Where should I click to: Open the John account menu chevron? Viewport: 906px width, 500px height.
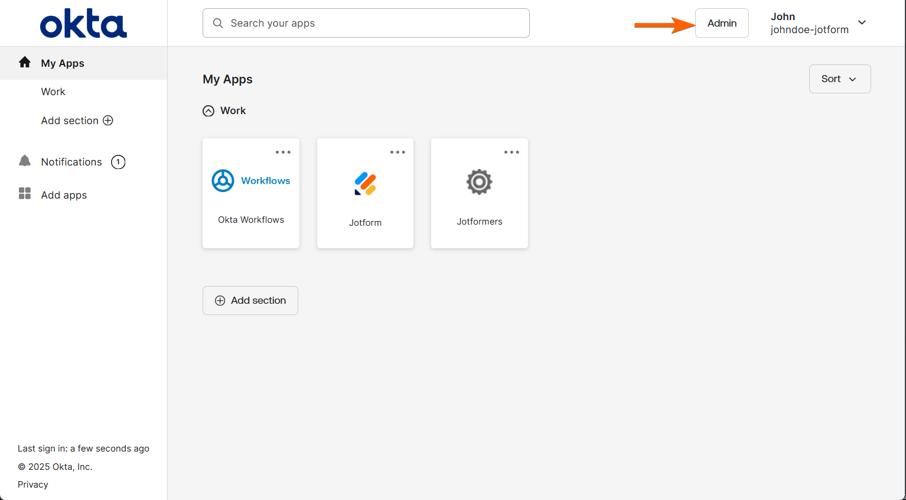pyautogui.click(x=862, y=22)
